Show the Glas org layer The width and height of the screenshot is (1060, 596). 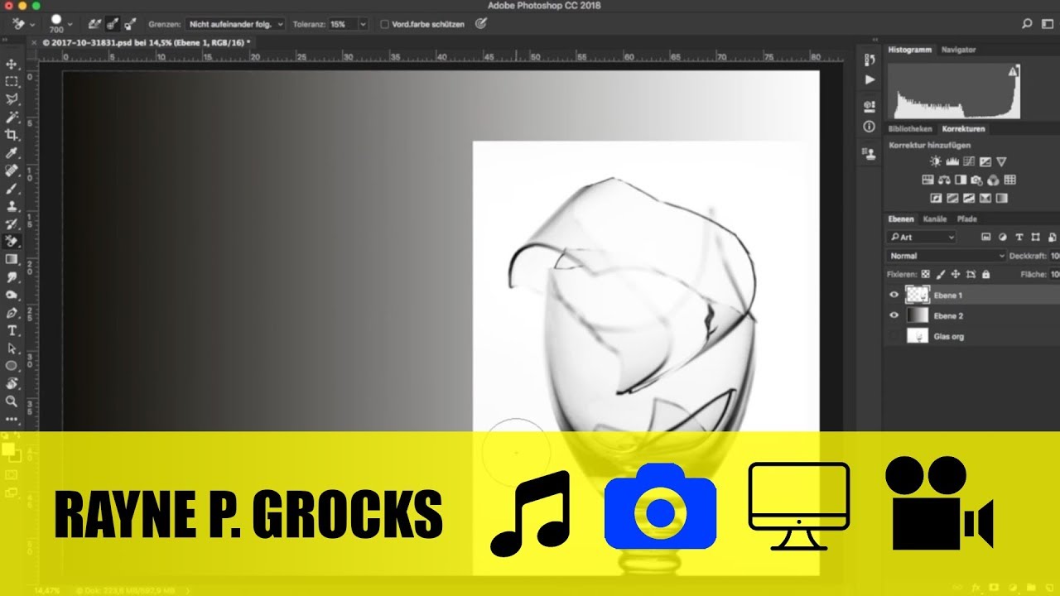point(894,336)
